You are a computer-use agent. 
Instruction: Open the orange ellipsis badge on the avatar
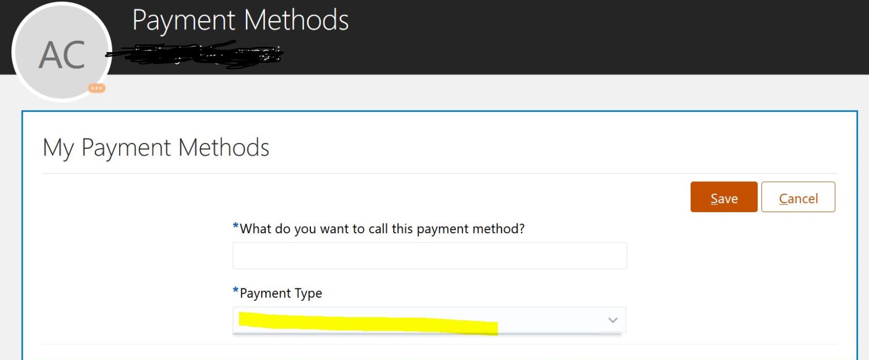click(96, 88)
